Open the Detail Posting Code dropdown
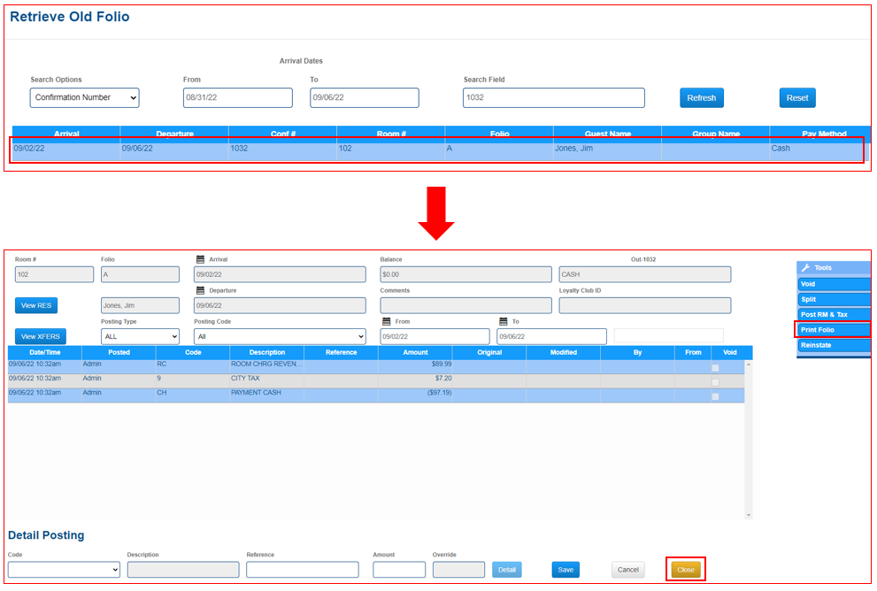 pos(64,571)
